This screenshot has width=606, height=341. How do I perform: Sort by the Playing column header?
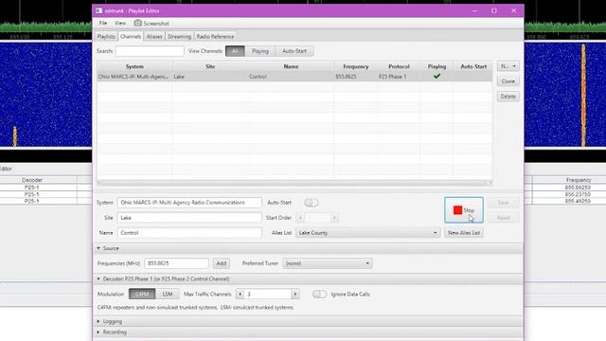[x=437, y=66]
